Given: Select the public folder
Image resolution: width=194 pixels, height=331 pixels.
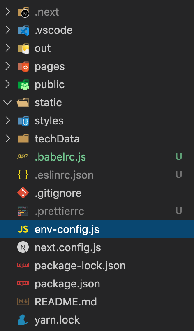Looking at the screenshot, I should tap(97, 84).
